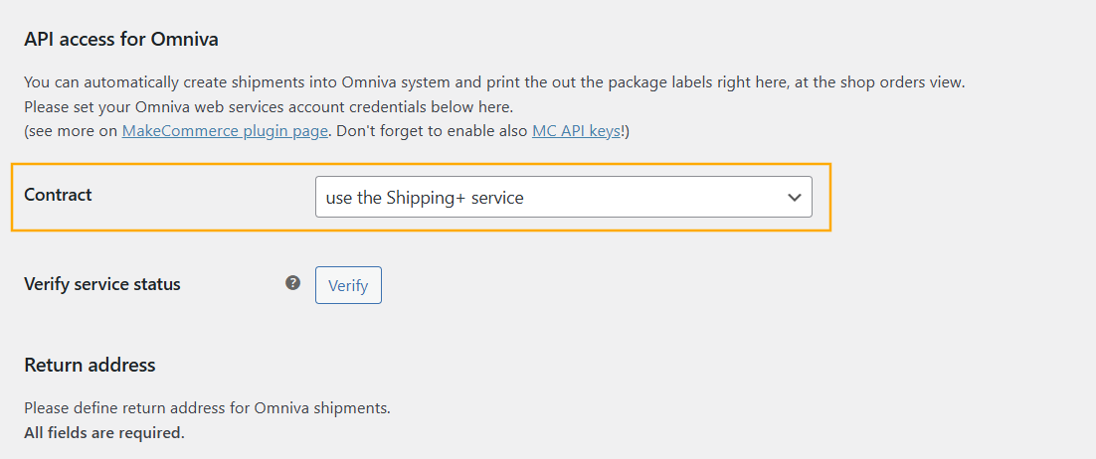Click the Verify button
Screen dimensions: 1096x459
(348, 285)
